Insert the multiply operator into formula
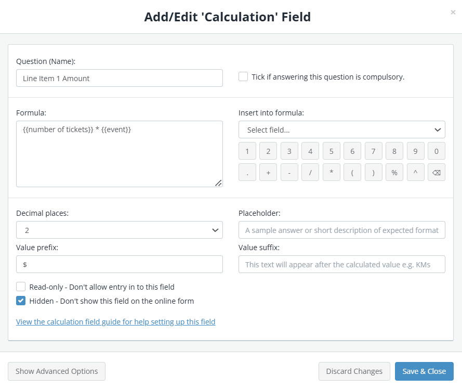The image size is (462, 389). (x=331, y=172)
